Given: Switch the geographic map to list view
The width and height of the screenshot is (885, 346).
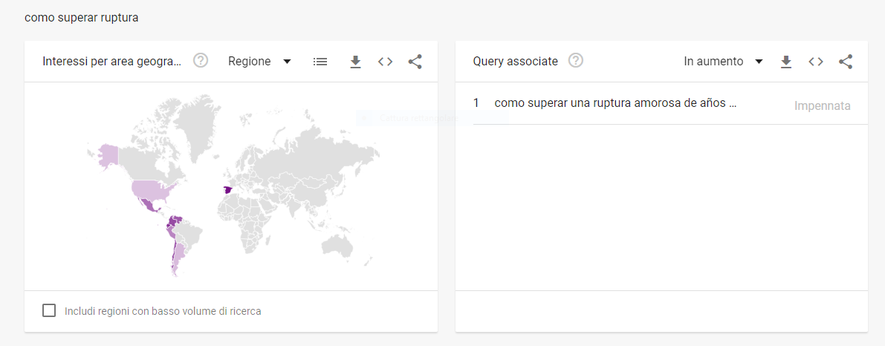Looking at the screenshot, I should (320, 62).
